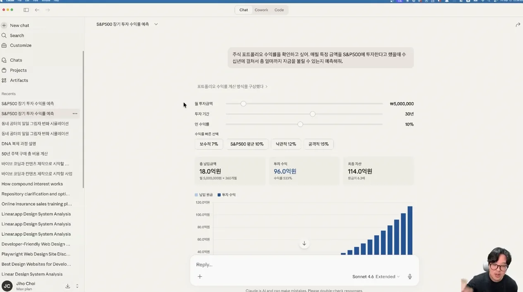
Task: Toggle the 납입 원금 chart legend
Action: 204,195
